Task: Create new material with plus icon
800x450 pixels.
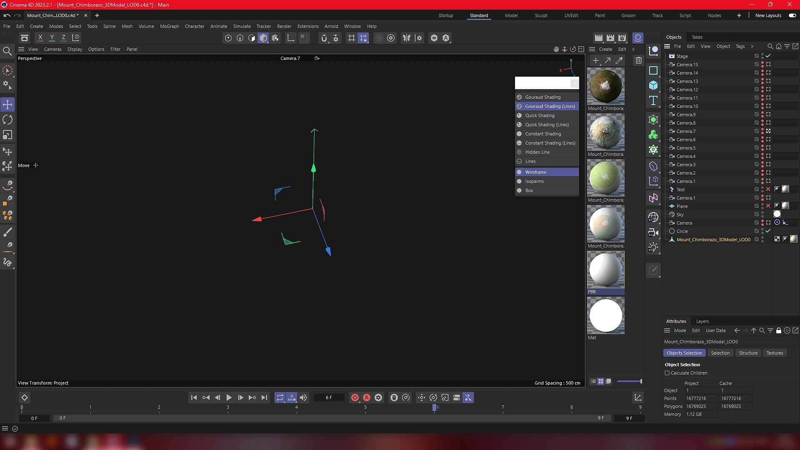Action: [x=596, y=61]
